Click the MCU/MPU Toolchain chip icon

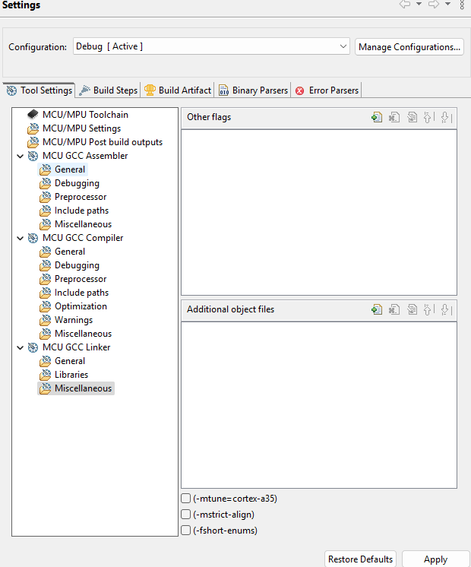(33, 115)
